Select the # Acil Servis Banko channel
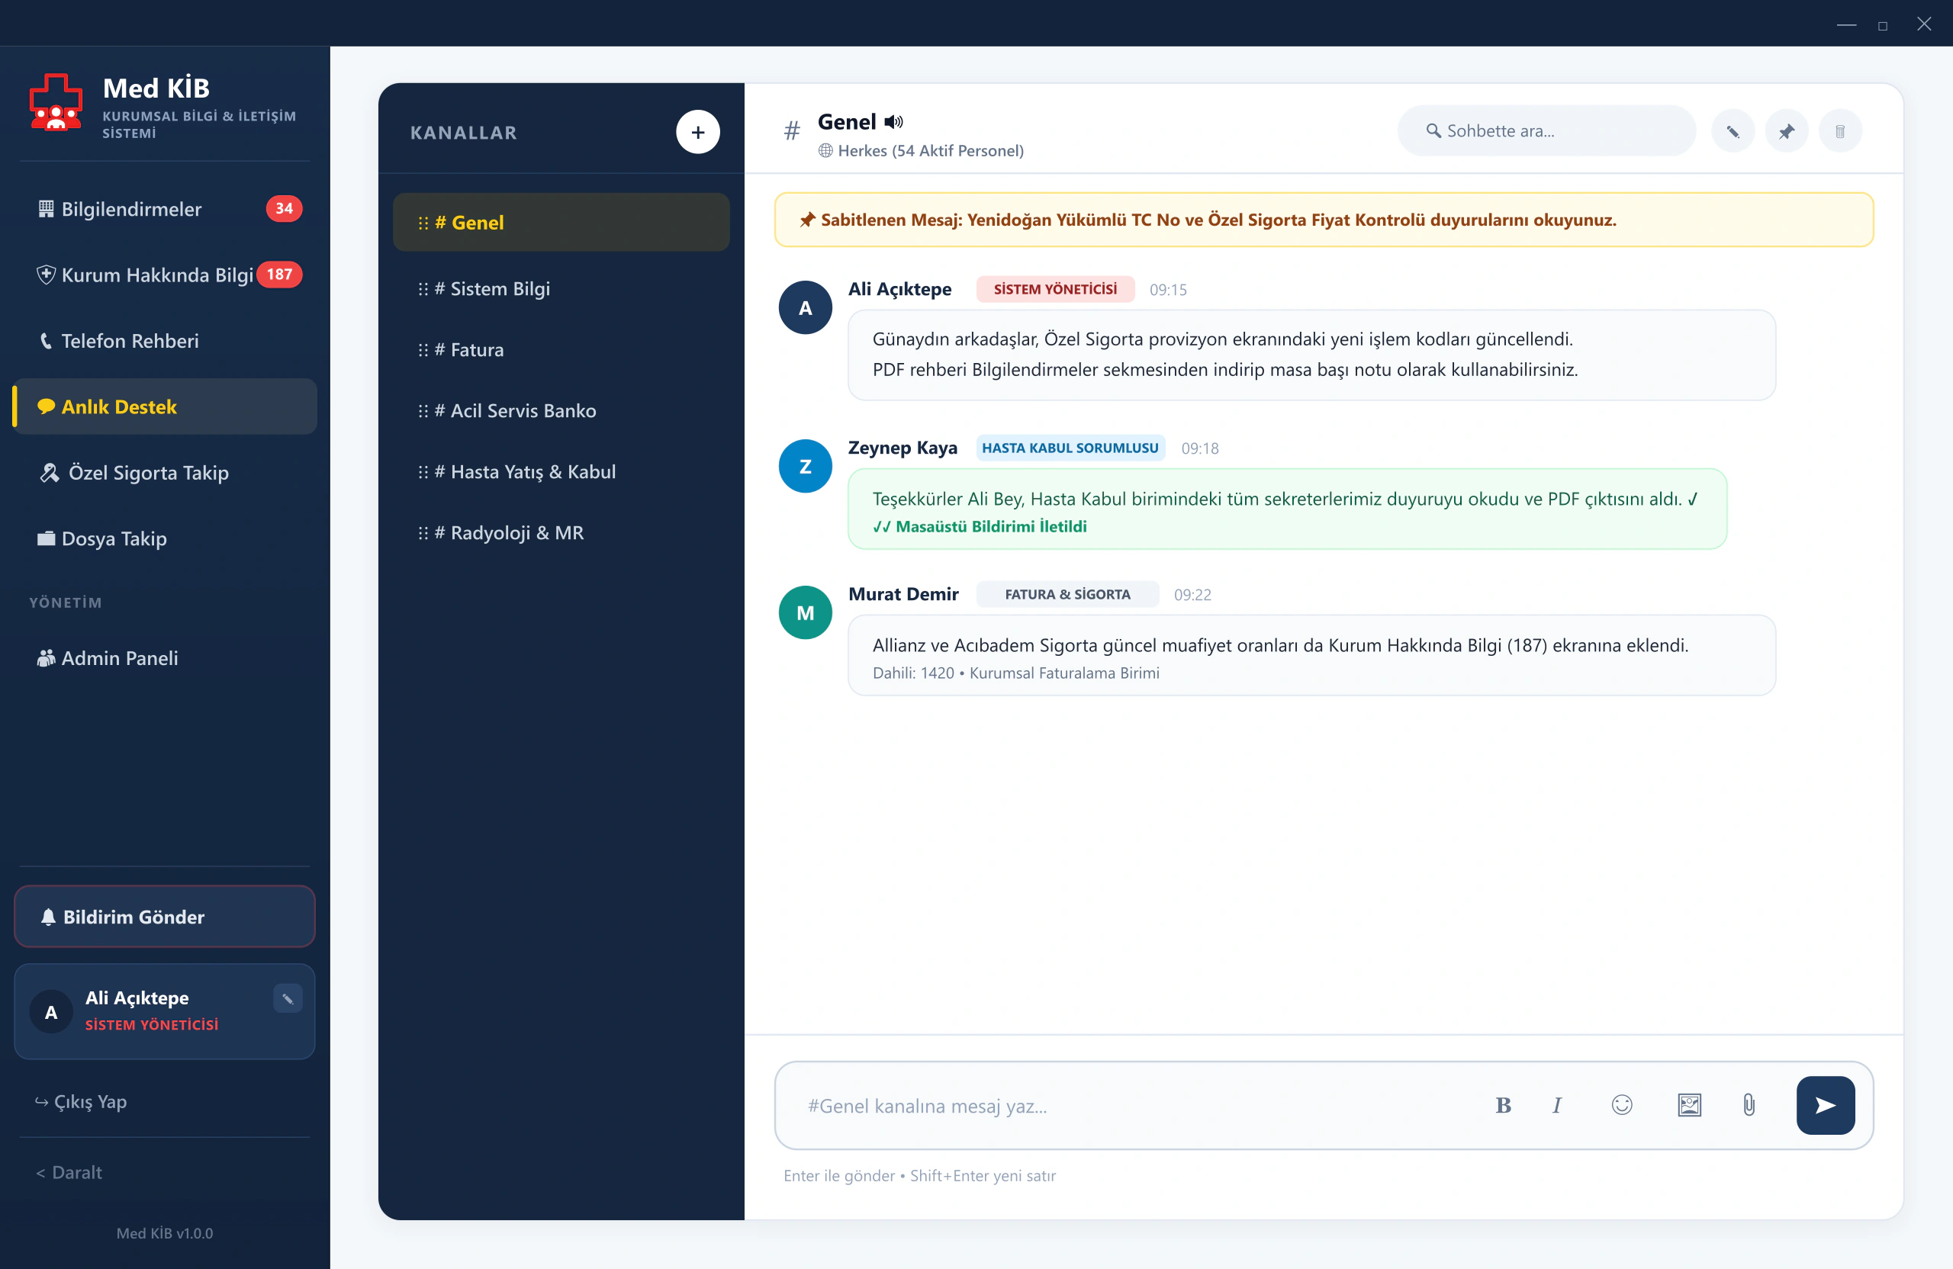The height and width of the screenshot is (1269, 1953). pyautogui.click(x=561, y=410)
